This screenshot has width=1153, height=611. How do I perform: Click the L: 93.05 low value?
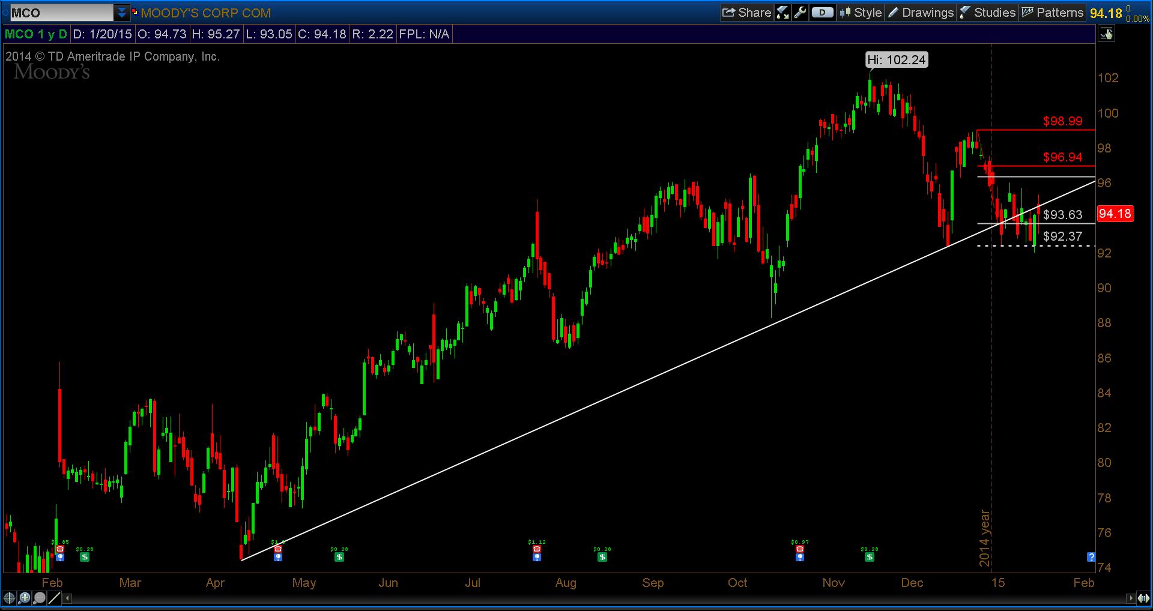pos(268,34)
